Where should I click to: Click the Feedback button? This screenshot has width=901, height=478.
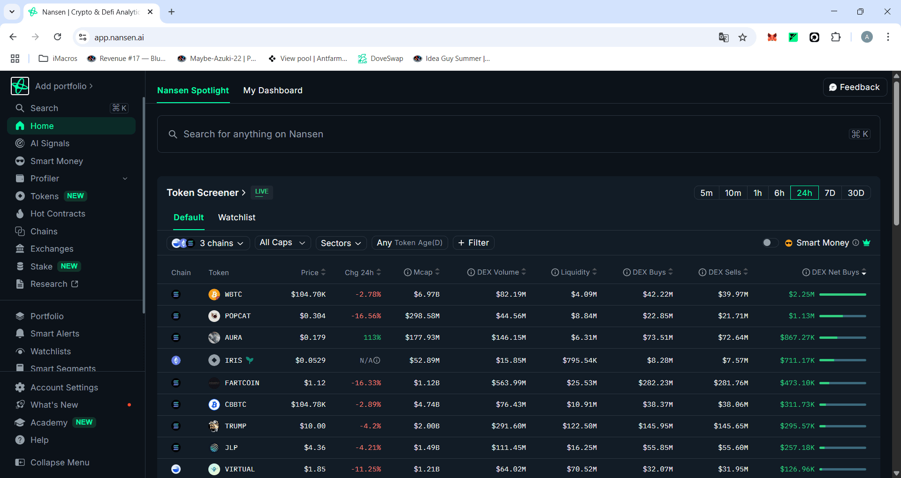click(x=855, y=87)
